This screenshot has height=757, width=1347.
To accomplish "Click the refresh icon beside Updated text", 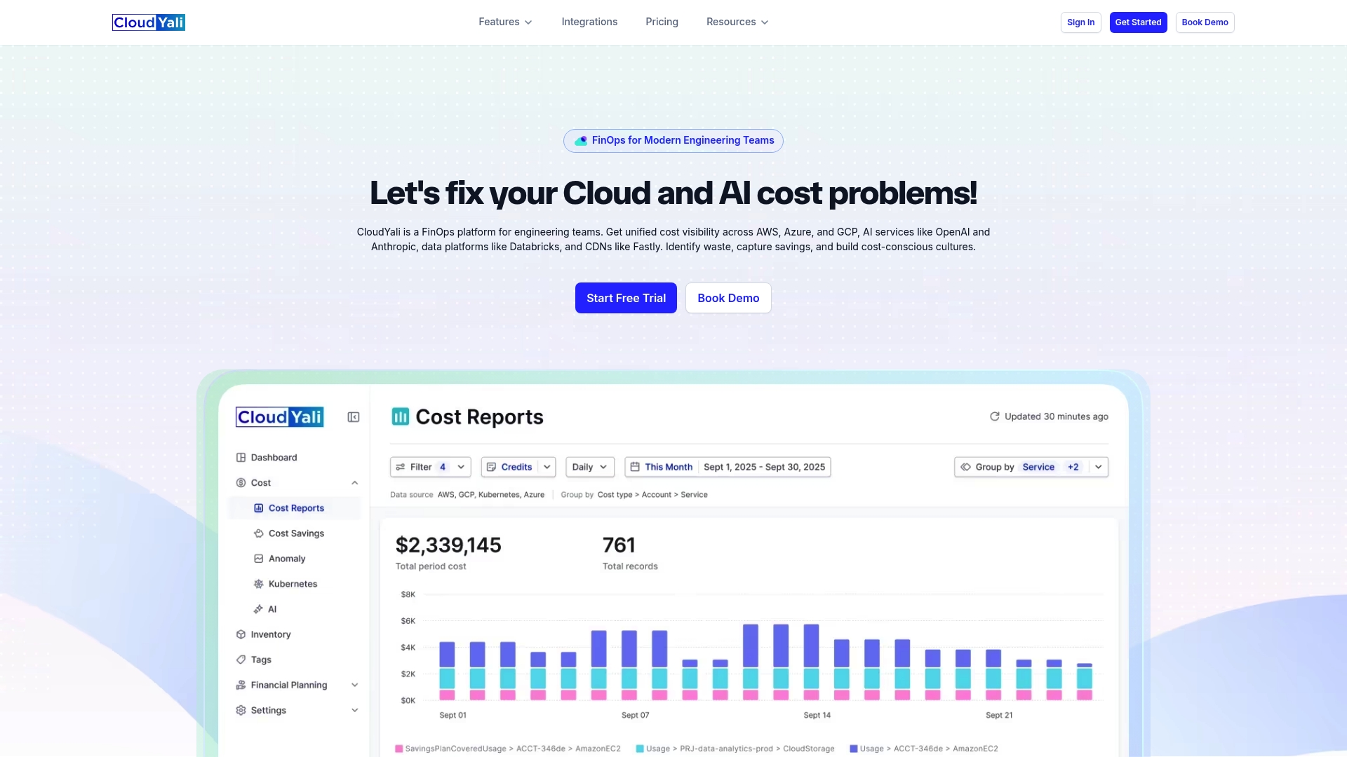I will [994, 416].
